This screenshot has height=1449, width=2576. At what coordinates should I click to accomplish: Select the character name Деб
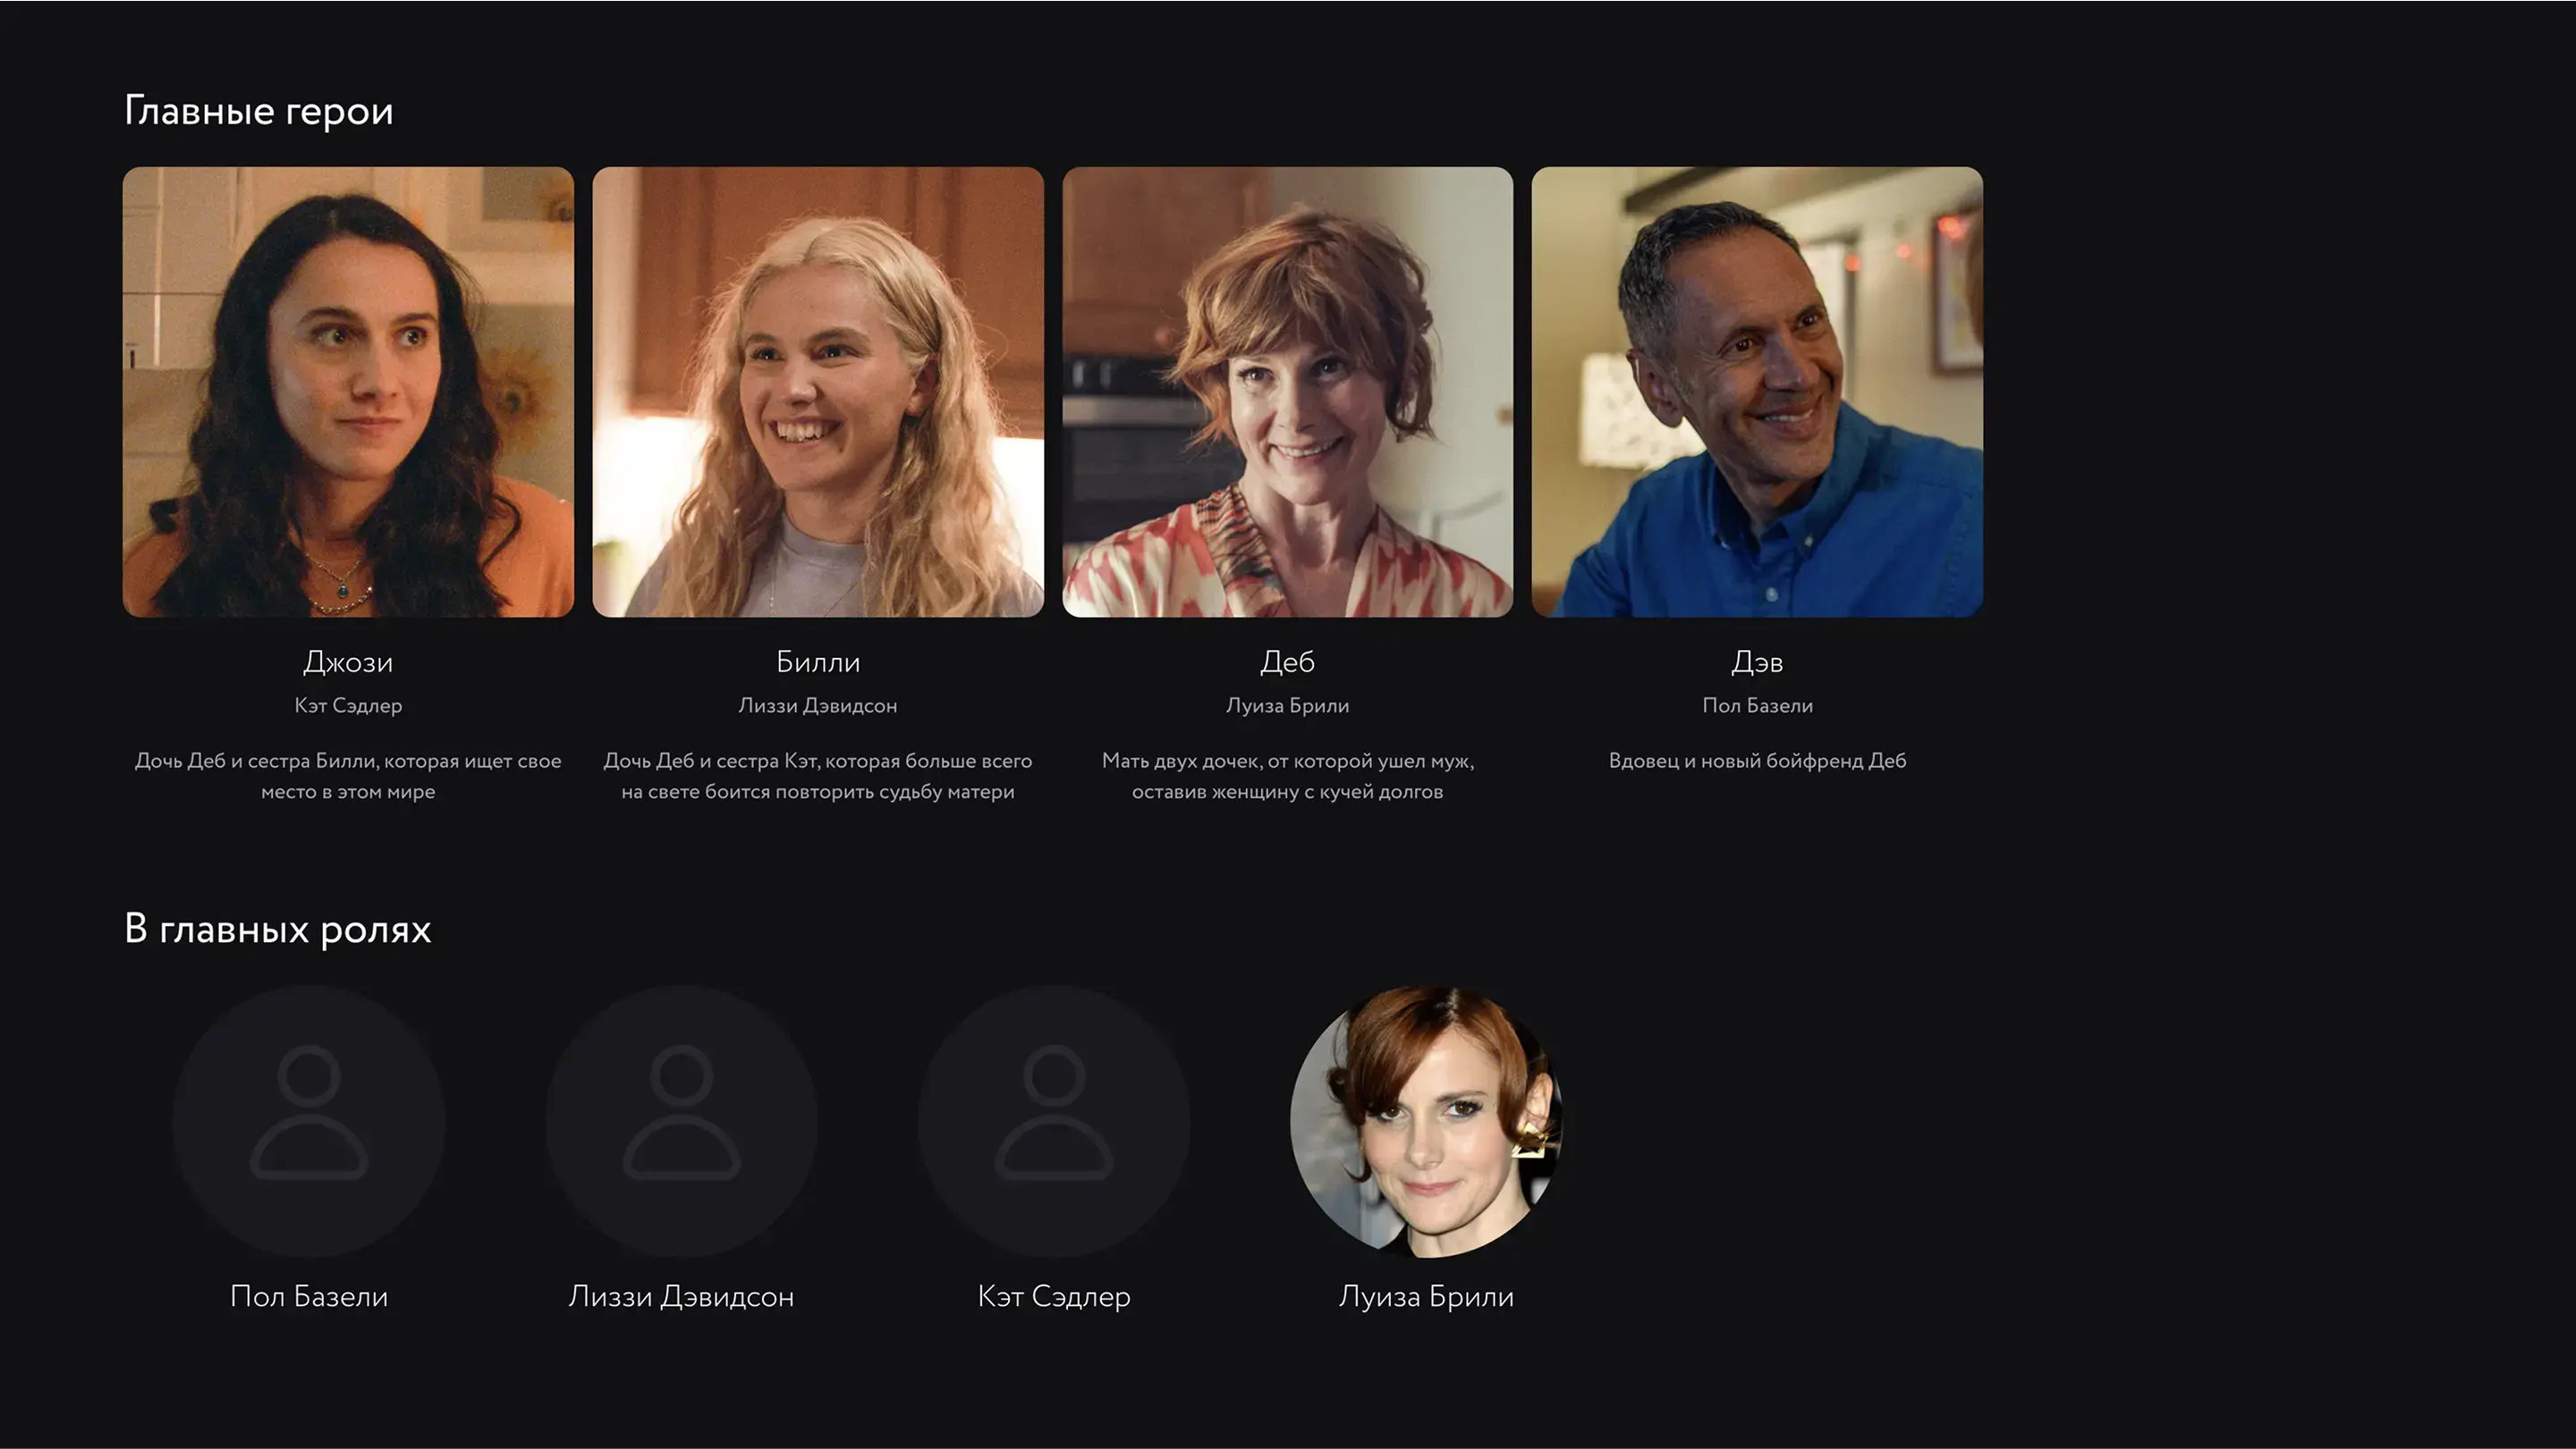[1287, 661]
